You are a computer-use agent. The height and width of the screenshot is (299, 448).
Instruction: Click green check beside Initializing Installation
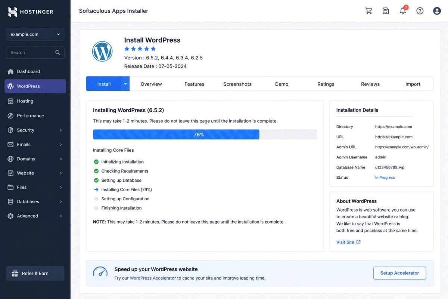96,162
